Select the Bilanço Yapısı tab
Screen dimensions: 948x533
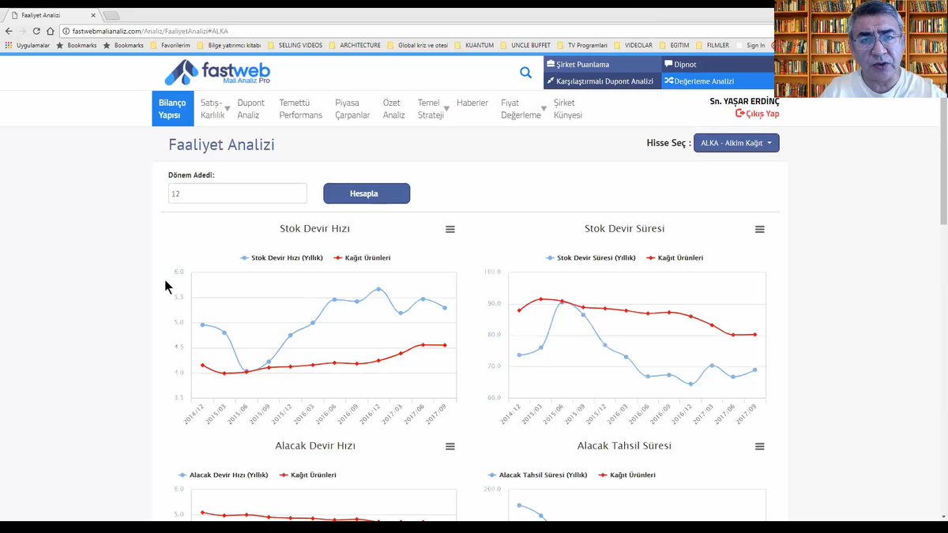coord(172,108)
